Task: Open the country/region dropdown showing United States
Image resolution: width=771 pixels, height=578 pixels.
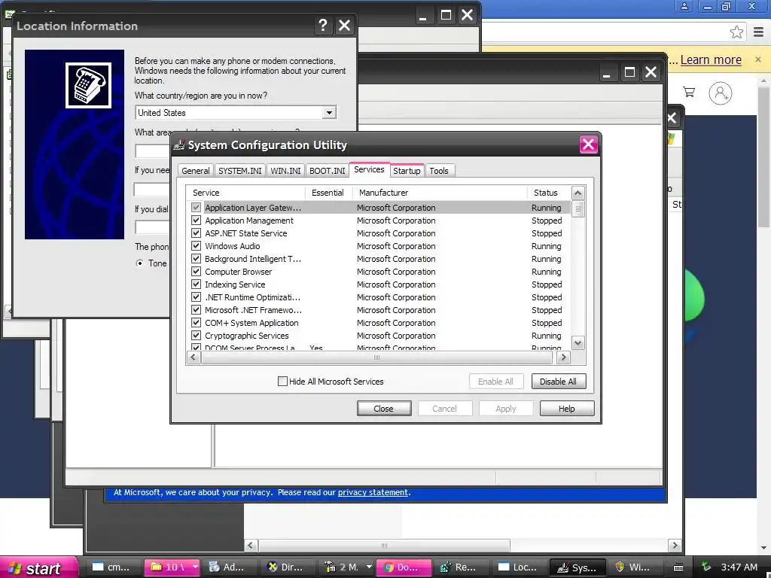Action: 329,113
